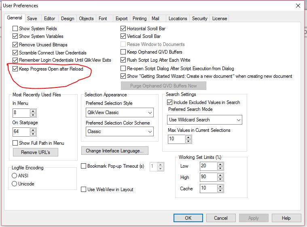307x227 pixels.
Task: Decrease On Startpage files count
Action: [x=33, y=134]
